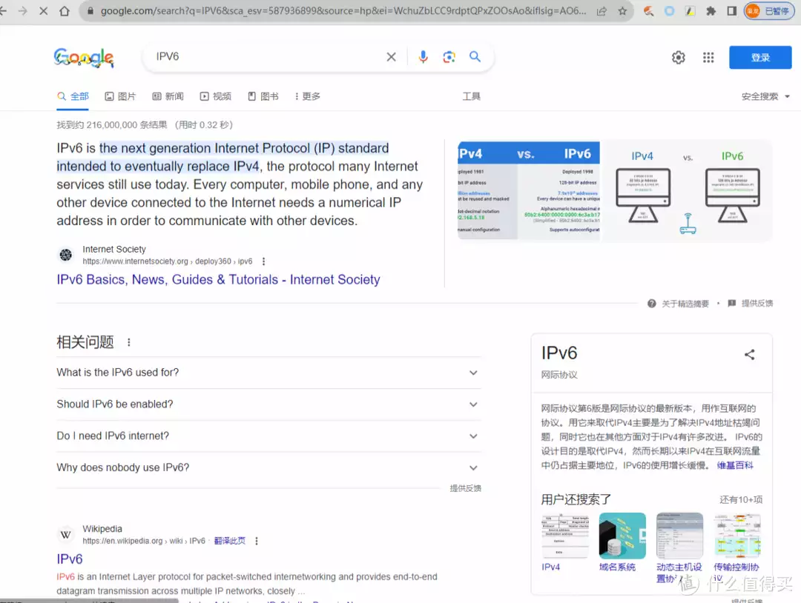Open the share page icon in address bar
This screenshot has width=801, height=603.
pyautogui.click(x=601, y=10)
